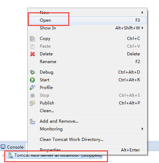Choose Open from the context menu
The height and width of the screenshot is (163, 159).
tap(87, 20)
